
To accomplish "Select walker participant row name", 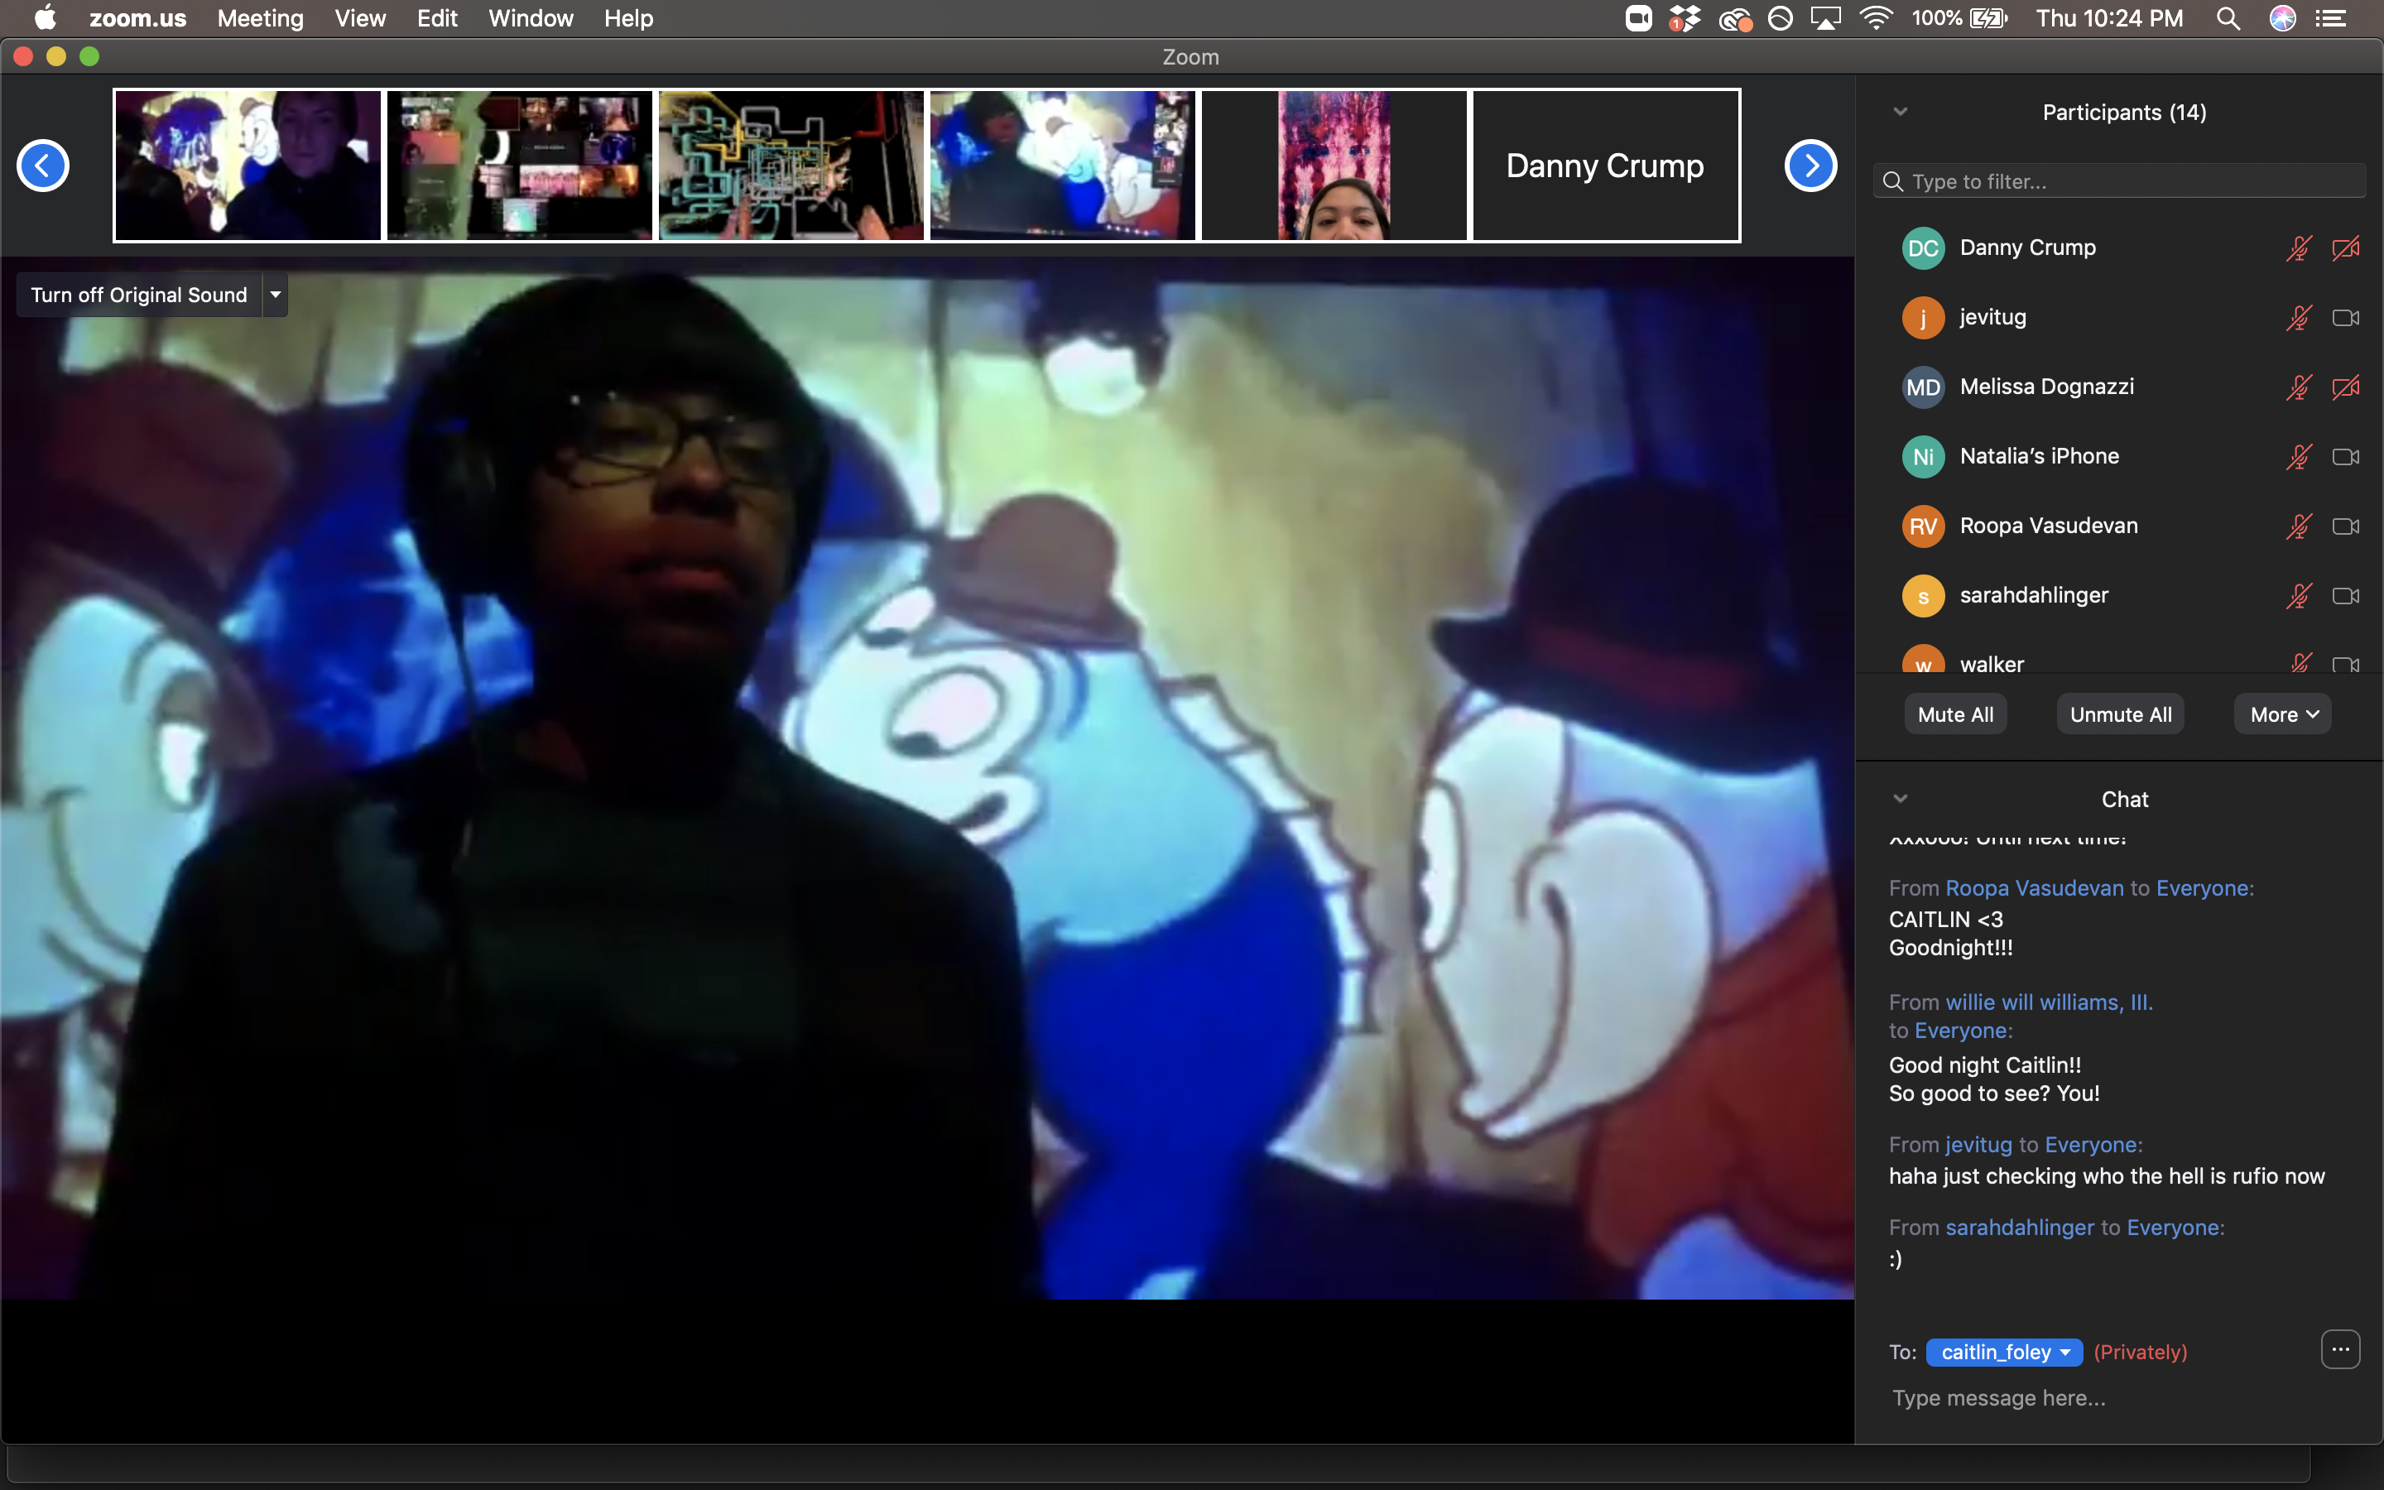I will coord(1992,664).
